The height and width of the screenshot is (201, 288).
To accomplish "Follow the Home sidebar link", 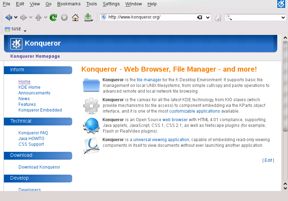I will coord(25,81).
